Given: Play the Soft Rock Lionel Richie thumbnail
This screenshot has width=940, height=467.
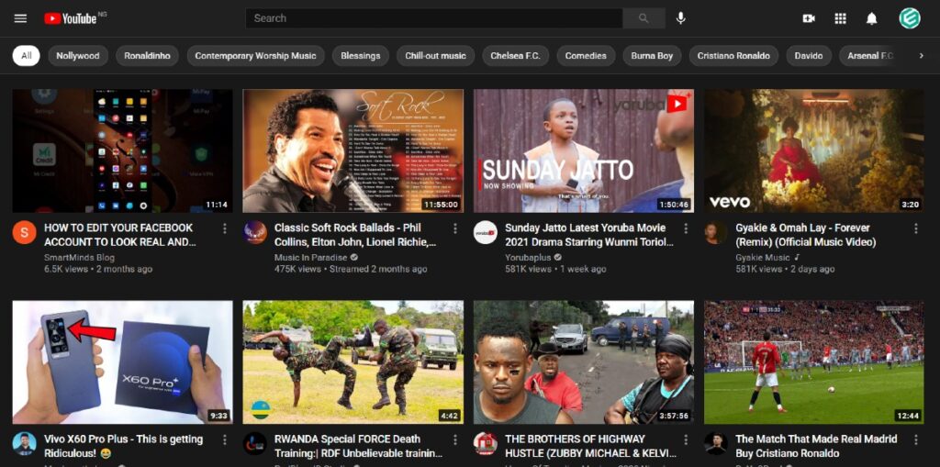Looking at the screenshot, I should coord(353,151).
